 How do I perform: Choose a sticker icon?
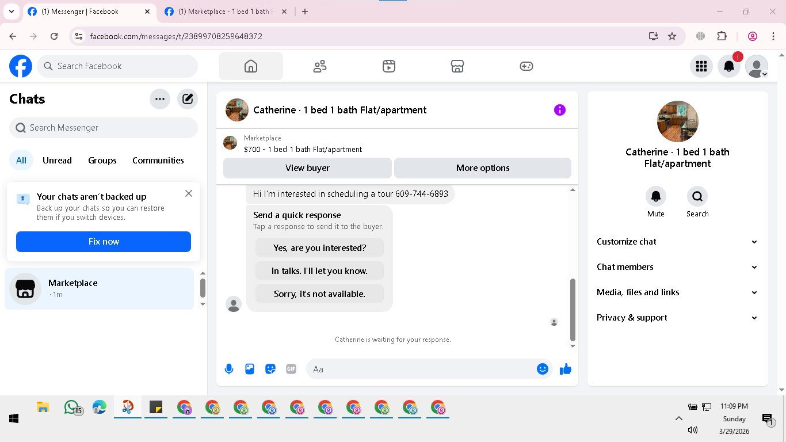(270, 369)
